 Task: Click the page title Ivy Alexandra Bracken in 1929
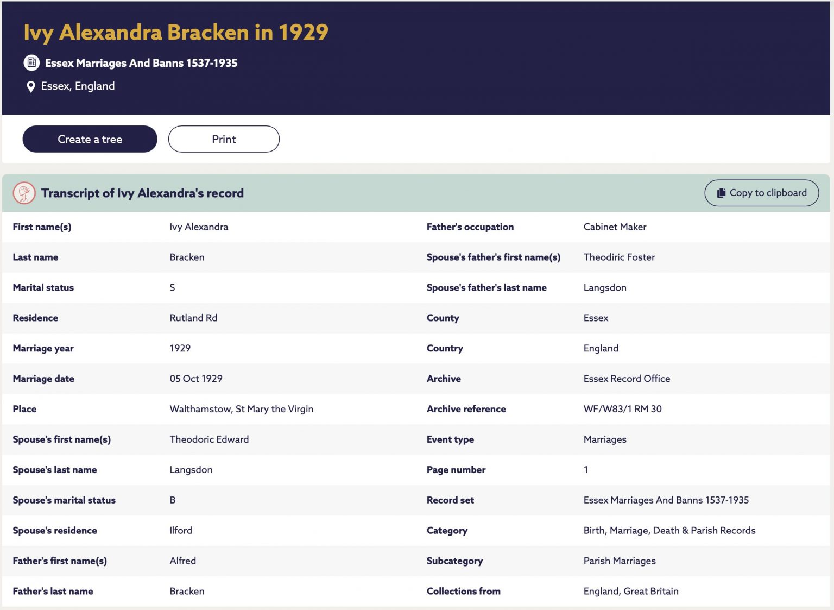pos(176,32)
